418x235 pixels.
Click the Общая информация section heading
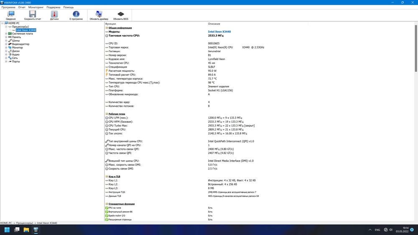[120, 28]
